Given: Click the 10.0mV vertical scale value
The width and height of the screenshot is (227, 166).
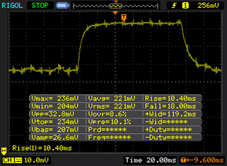Looking at the screenshot, I should point(36,160).
